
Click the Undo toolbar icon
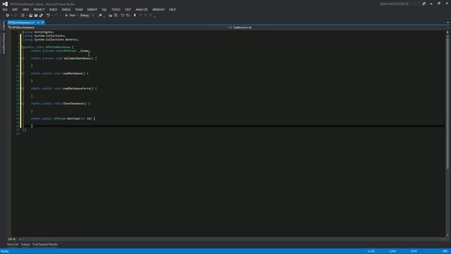click(x=48, y=16)
